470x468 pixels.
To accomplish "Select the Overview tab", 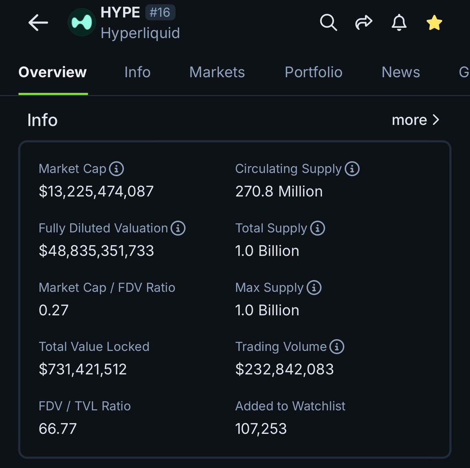I will pos(52,72).
